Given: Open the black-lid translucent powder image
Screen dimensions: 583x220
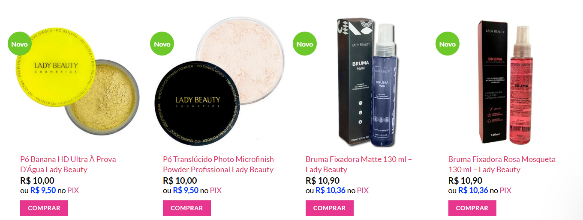Looking at the screenshot, I should coord(220,82).
